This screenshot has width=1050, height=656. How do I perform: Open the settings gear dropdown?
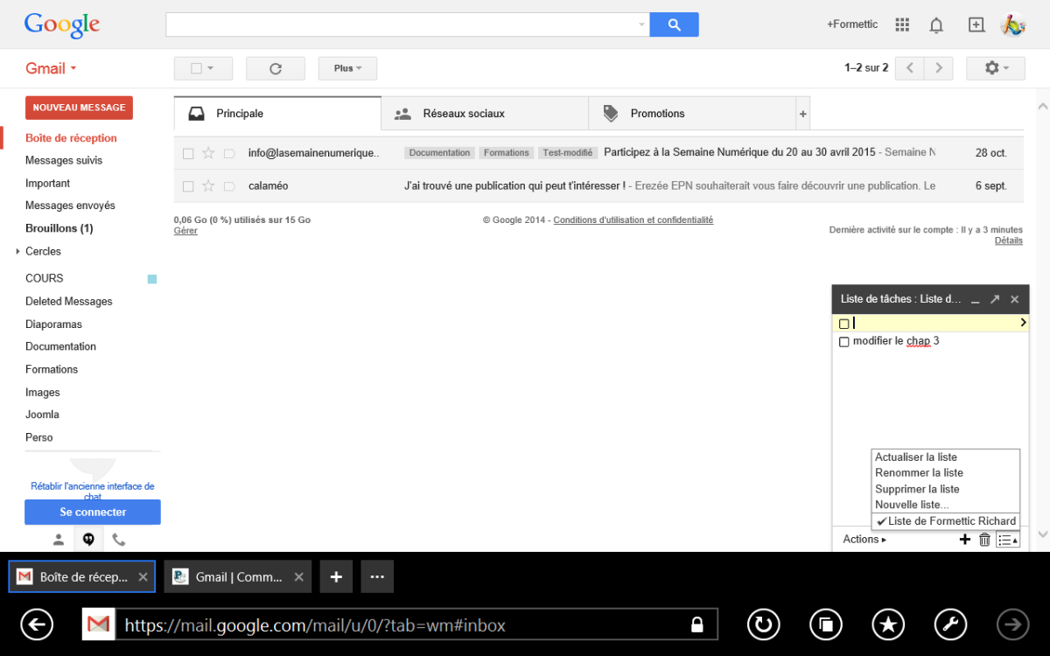tap(996, 68)
